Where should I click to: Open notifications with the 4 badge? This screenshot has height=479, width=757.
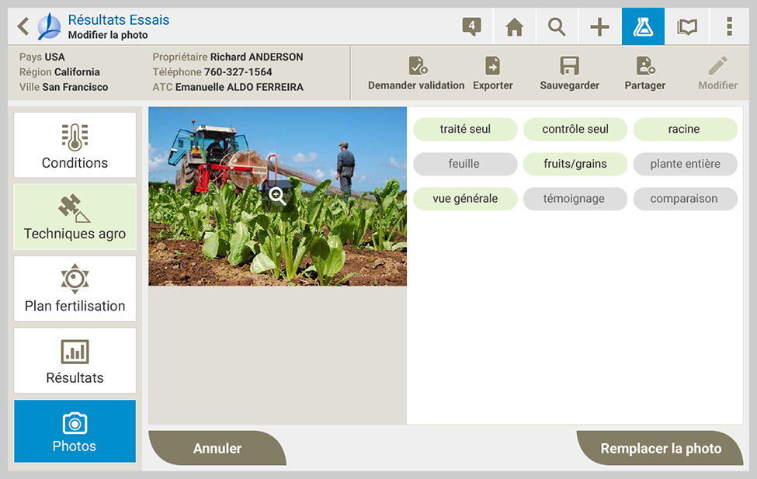(x=471, y=27)
